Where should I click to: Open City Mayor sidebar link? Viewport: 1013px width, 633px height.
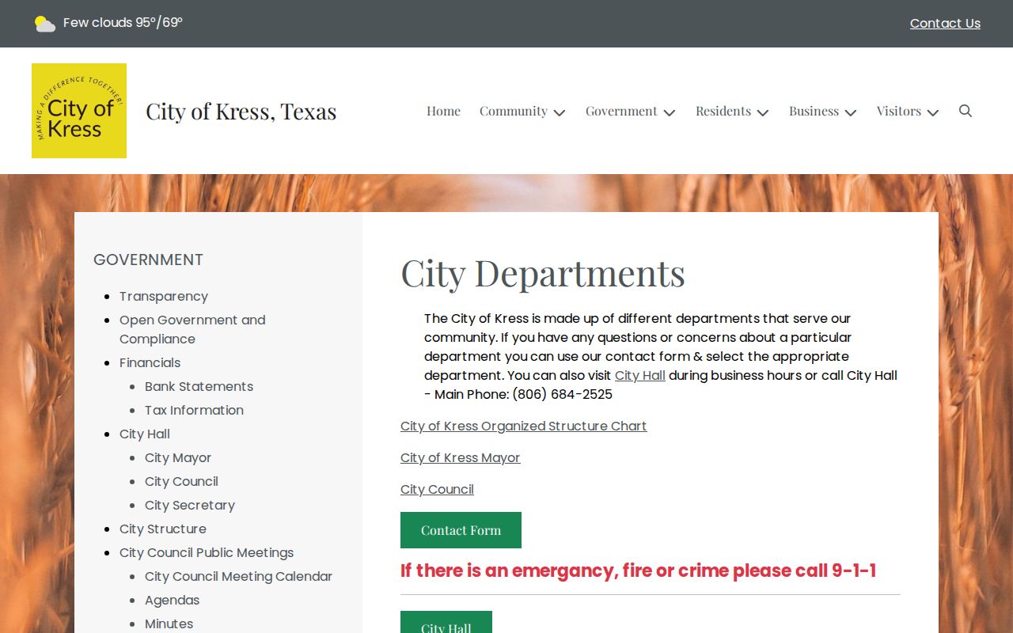coord(178,457)
